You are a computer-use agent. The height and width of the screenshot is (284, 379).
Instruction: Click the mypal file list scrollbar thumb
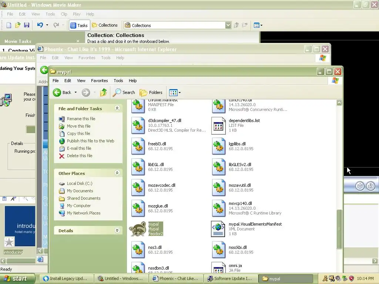(x=339, y=229)
